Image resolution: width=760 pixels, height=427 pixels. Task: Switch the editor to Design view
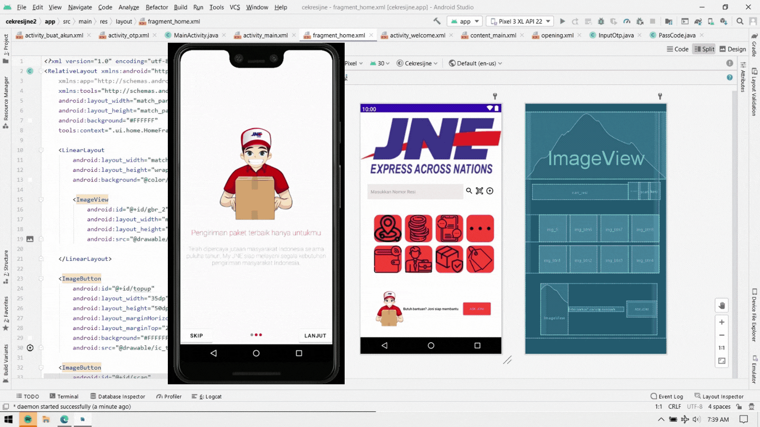click(x=734, y=49)
